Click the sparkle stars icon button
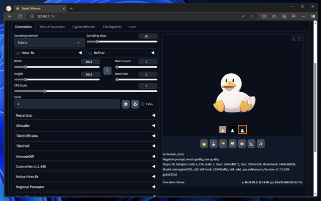 [261, 144]
